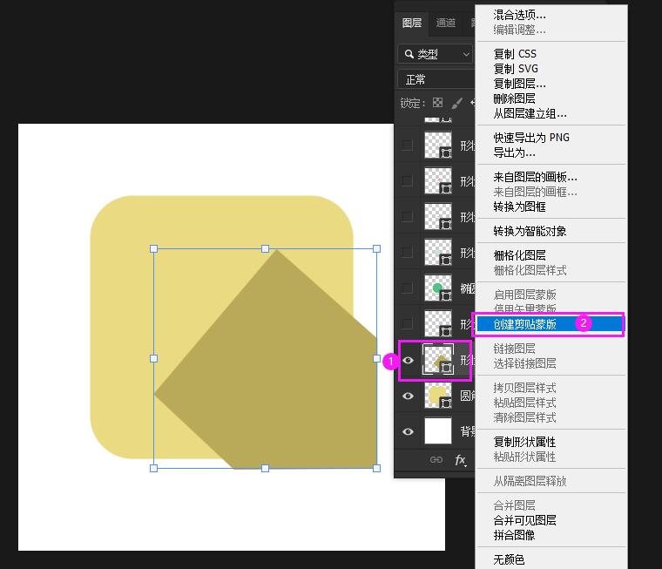The image size is (662, 569).
Task: Select 合并可见图层 in the menu
Action: [524, 520]
